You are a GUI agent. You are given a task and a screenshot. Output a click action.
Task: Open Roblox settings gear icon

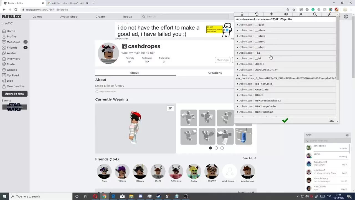pyautogui.click(x=346, y=17)
